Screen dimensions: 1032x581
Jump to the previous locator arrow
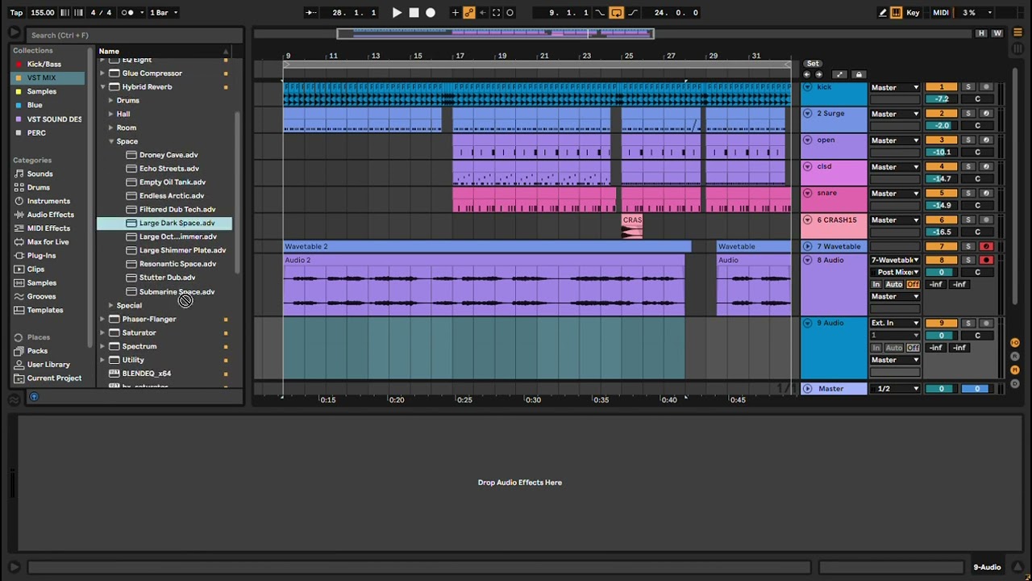(806, 74)
